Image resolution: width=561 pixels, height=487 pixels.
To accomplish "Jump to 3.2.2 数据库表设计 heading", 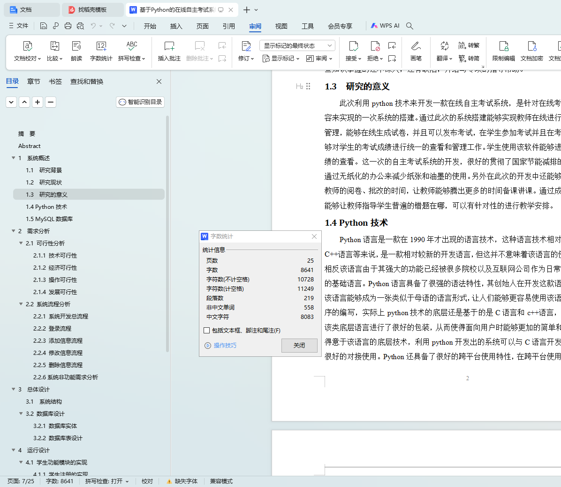I will (89, 438).
